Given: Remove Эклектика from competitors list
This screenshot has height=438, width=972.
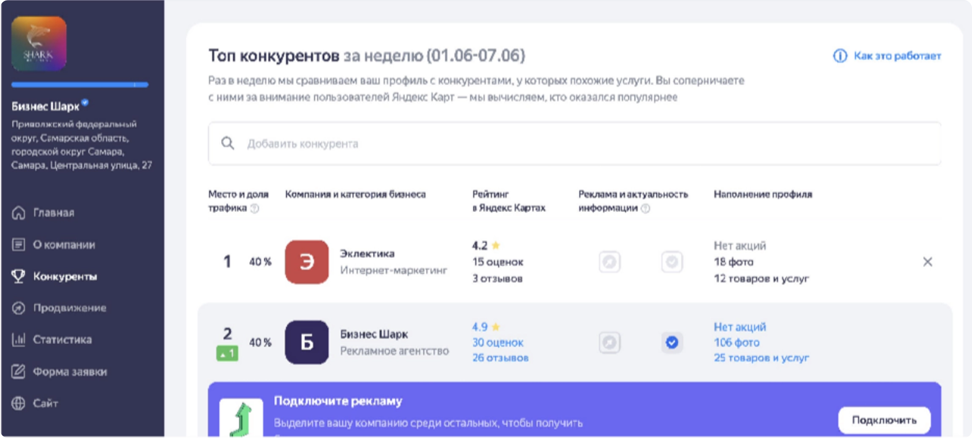Looking at the screenshot, I should (x=928, y=262).
